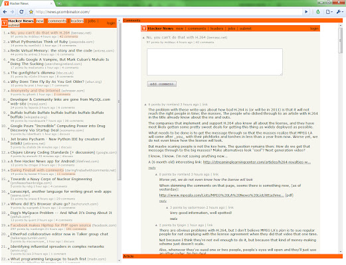Open 'jobs' in left pane navigation
The width and height of the screenshot is (346, 265).
(92, 21)
